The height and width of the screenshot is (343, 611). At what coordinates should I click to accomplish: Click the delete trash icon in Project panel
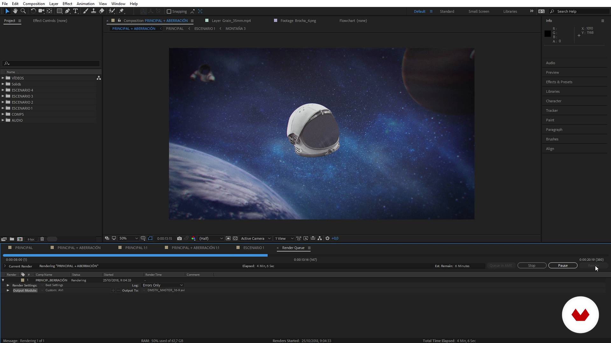tap(42, 239)
